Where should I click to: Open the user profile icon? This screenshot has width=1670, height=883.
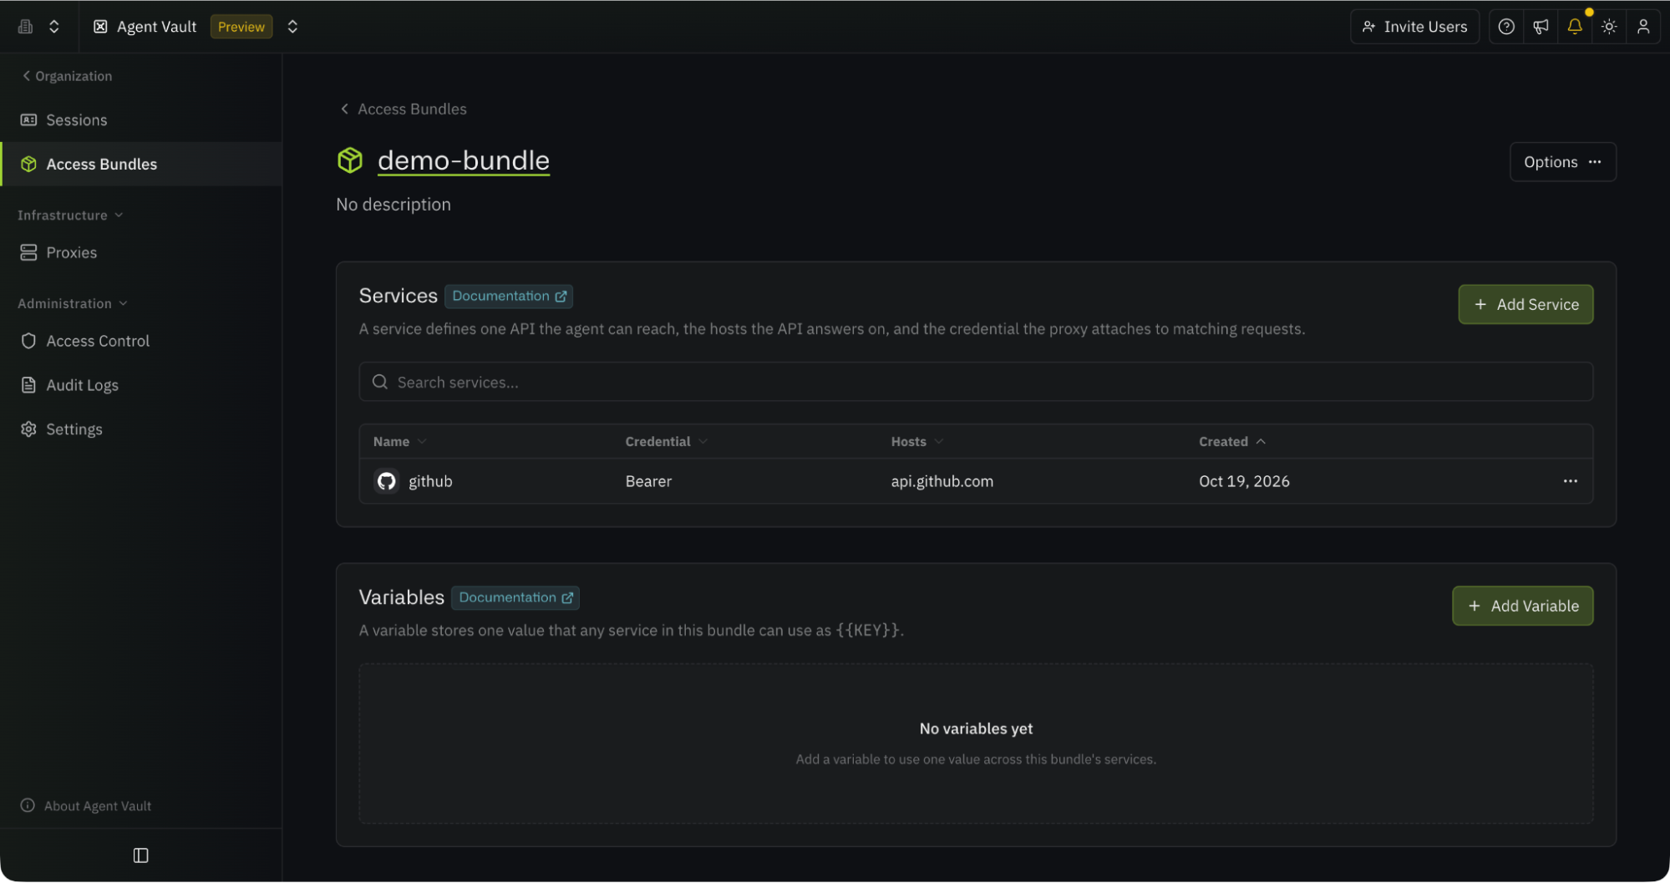1643,27
